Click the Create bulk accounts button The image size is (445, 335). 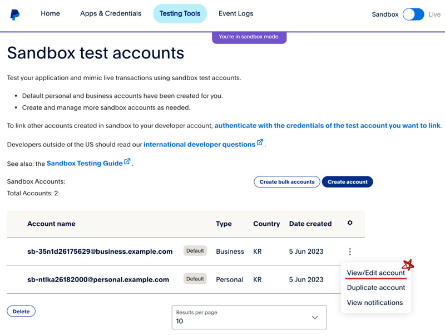click(x=287, y=182)
